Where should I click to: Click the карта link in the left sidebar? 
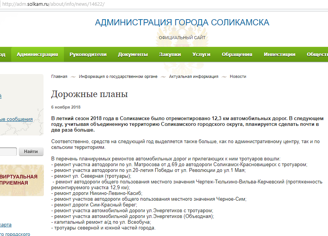6,224
